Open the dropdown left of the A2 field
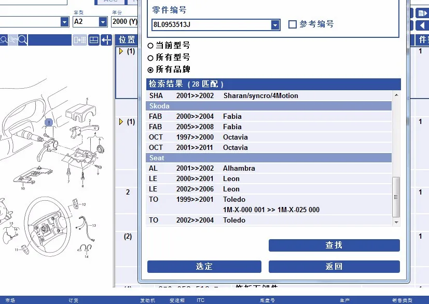429x304 pixels. 64,22
